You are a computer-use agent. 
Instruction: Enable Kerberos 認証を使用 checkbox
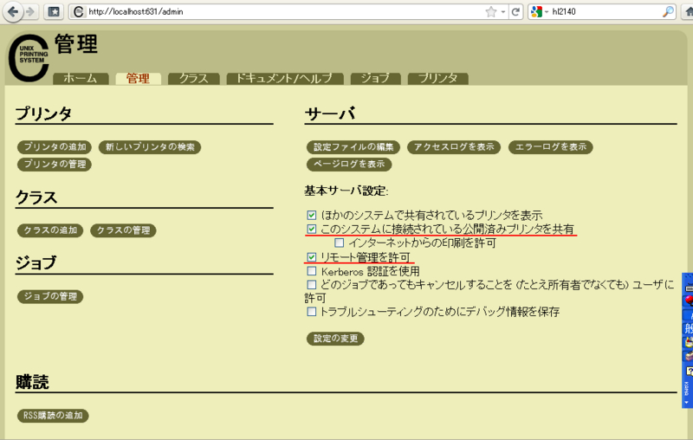[x=312, y=271]
